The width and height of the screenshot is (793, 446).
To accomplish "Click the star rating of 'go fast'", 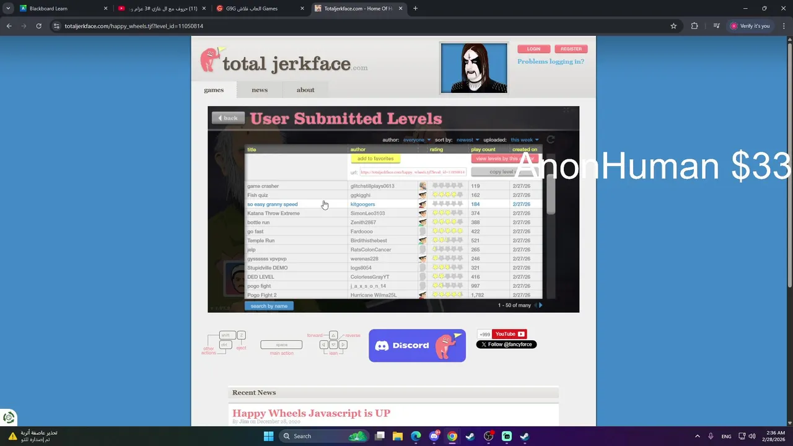I will [x=447, y=231].
